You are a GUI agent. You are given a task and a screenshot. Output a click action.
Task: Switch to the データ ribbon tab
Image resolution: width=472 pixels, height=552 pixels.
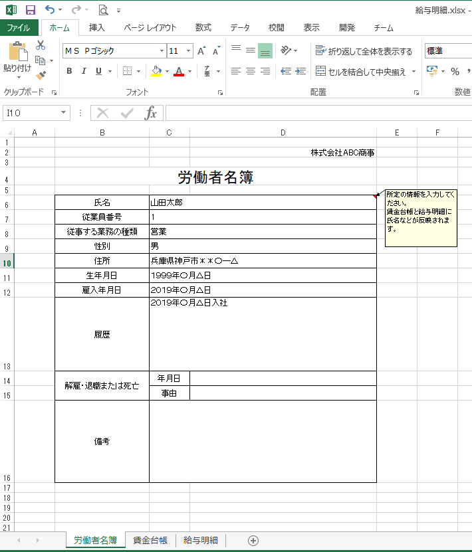(x=240, y=28)
